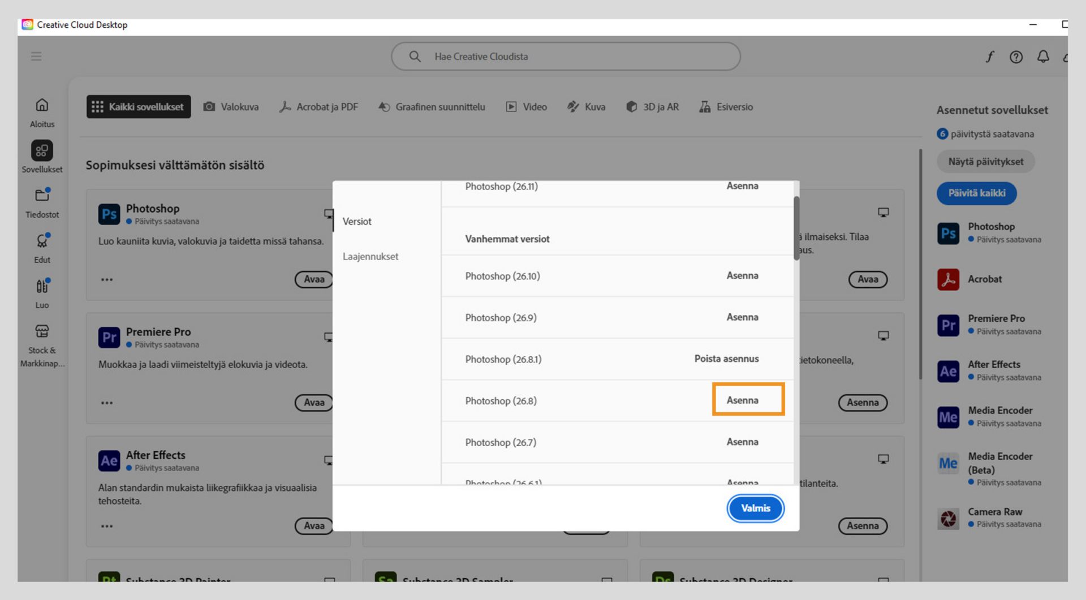The height and width of the screenshot is (600, 1086).
Task: Click the fonts f icon
Action: click(990, 57)
